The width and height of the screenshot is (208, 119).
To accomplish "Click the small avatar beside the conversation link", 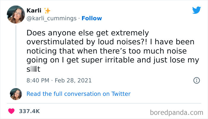I will [16, 94].
